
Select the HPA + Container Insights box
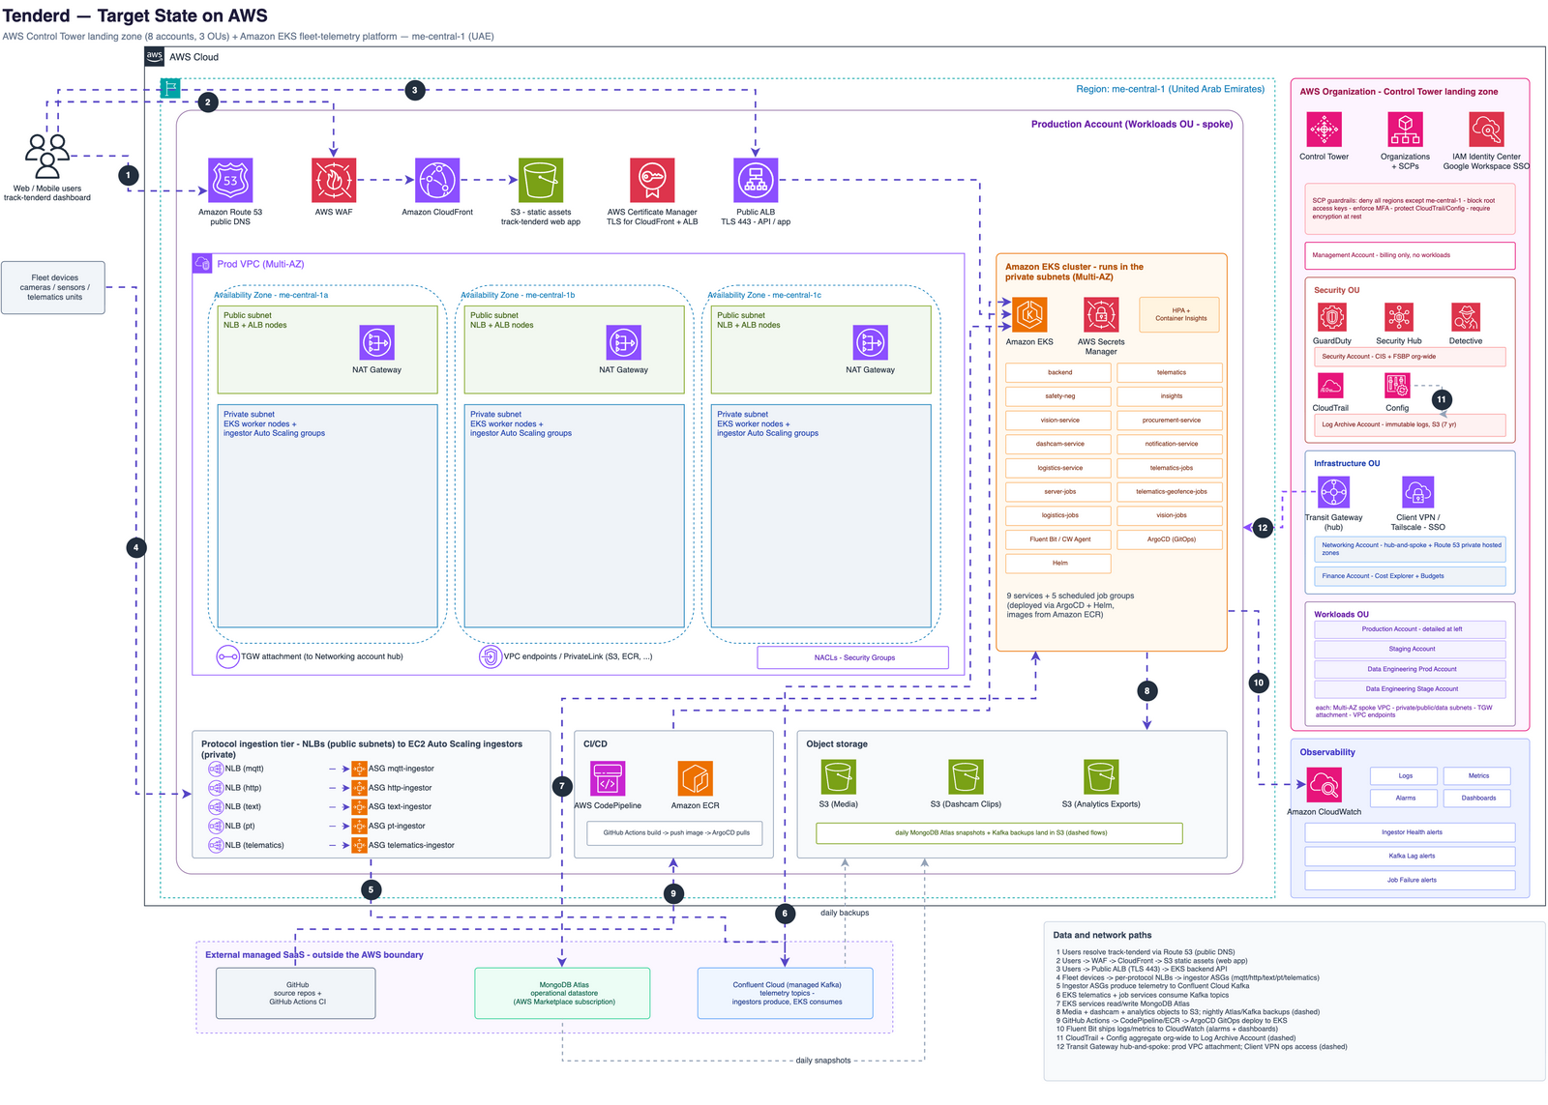point(1180,314)
